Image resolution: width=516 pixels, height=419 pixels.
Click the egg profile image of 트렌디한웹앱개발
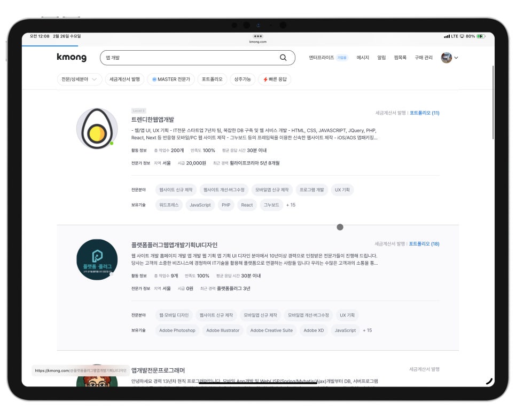click(97, 128)
